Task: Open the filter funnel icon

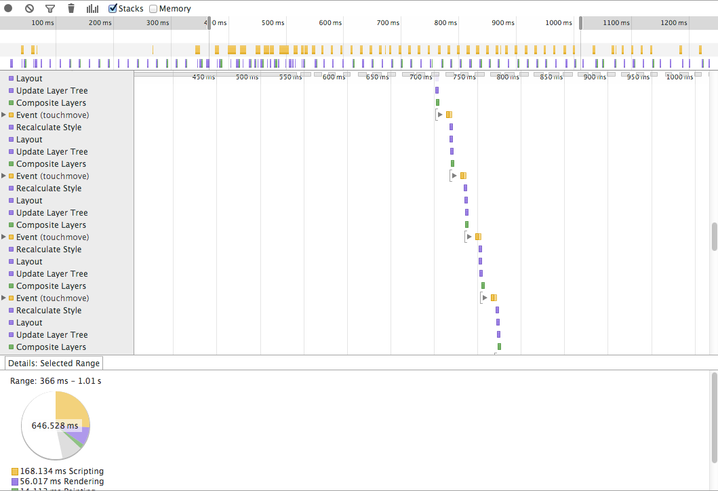Action: point(50,9)
